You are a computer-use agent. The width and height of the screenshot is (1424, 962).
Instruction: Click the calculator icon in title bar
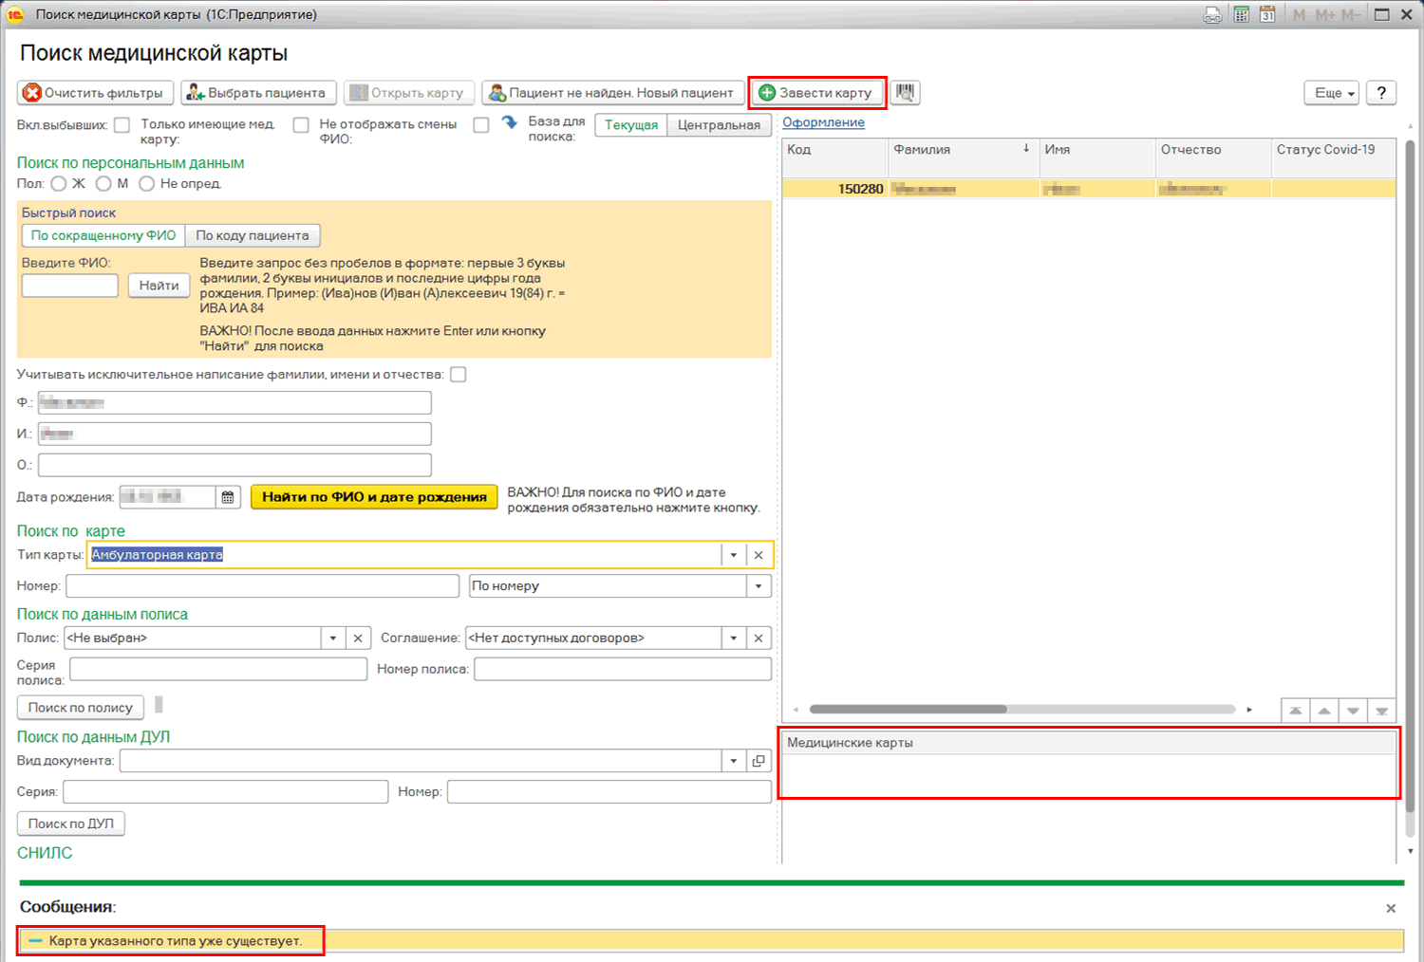click(1241, 14)
